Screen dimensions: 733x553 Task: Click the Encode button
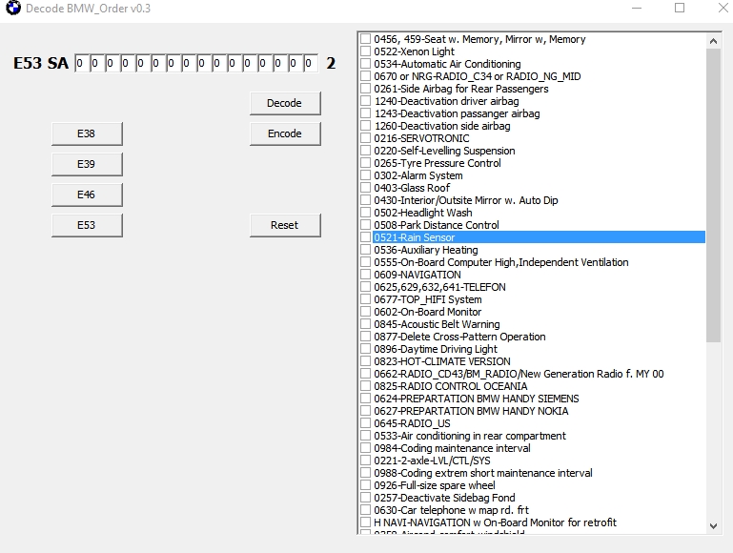tap(285, 133)
